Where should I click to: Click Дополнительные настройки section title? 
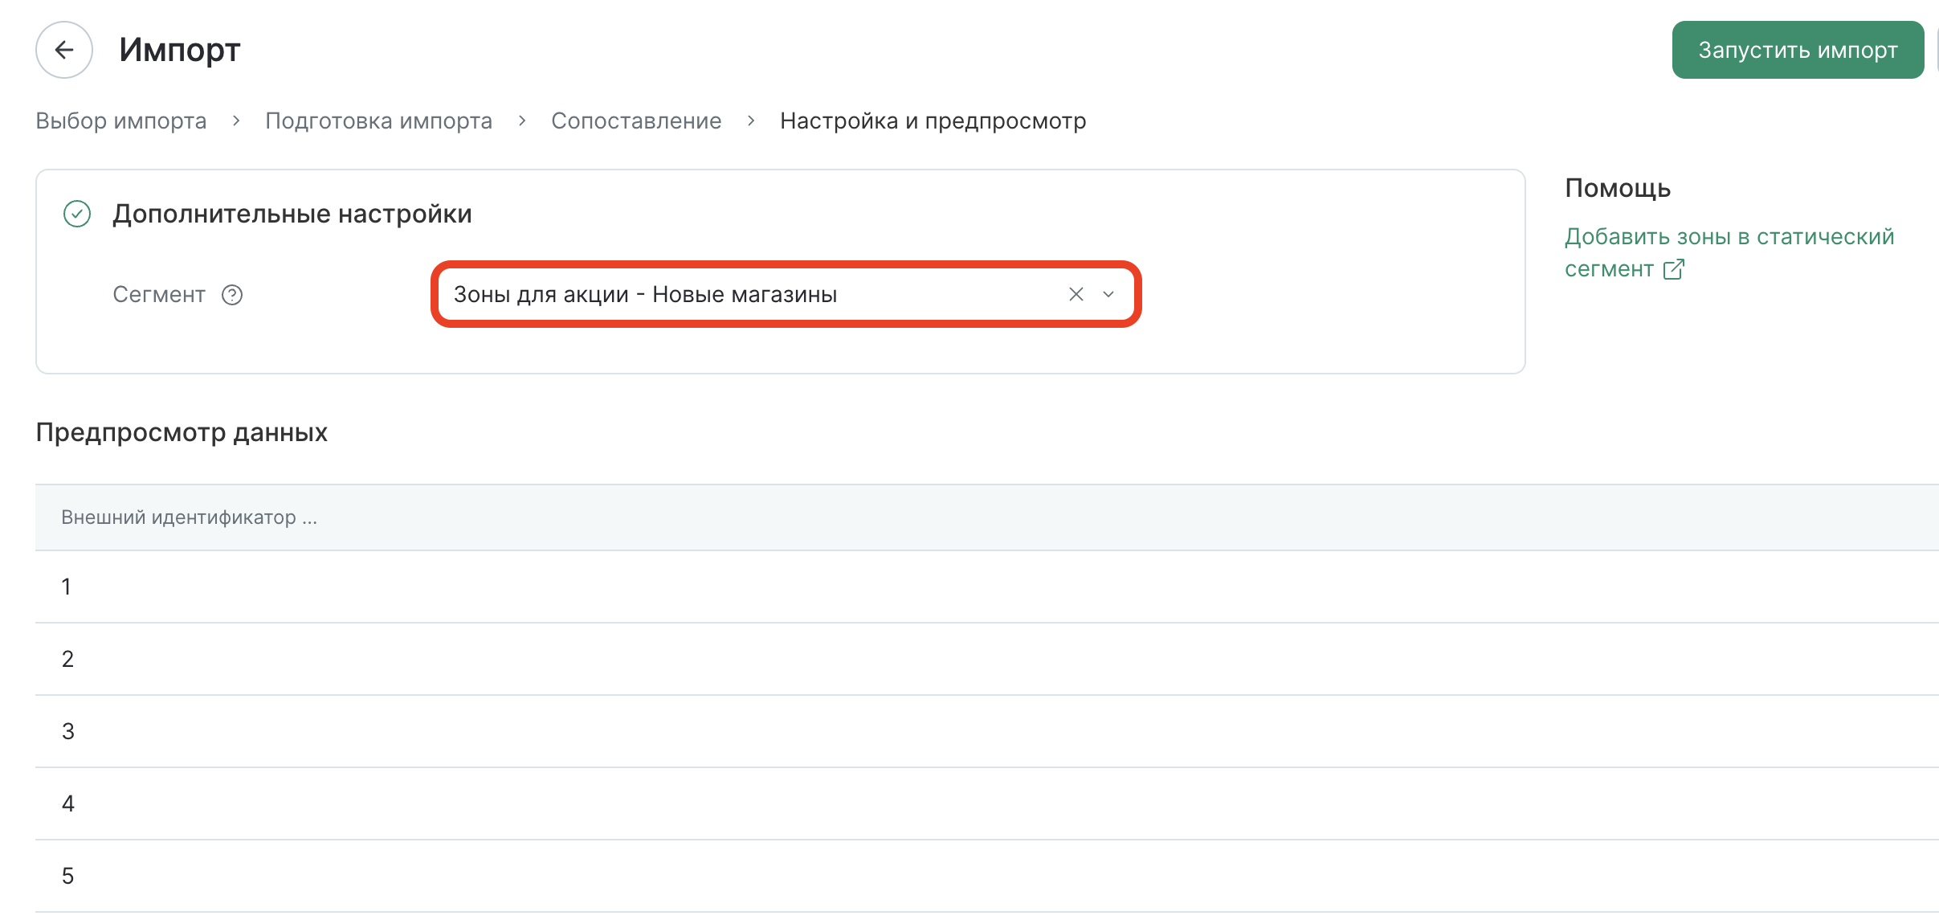(x=292, y=214)
